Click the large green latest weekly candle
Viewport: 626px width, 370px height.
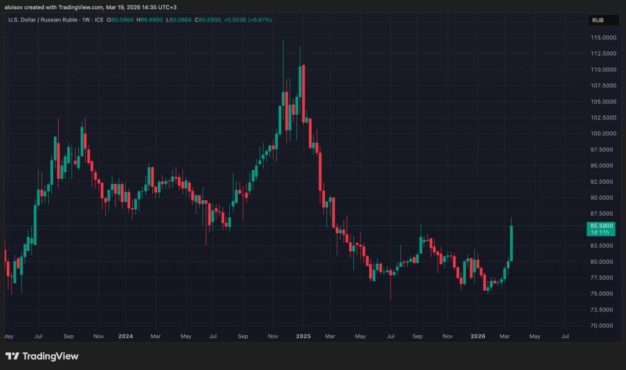(x=511, y=243)
